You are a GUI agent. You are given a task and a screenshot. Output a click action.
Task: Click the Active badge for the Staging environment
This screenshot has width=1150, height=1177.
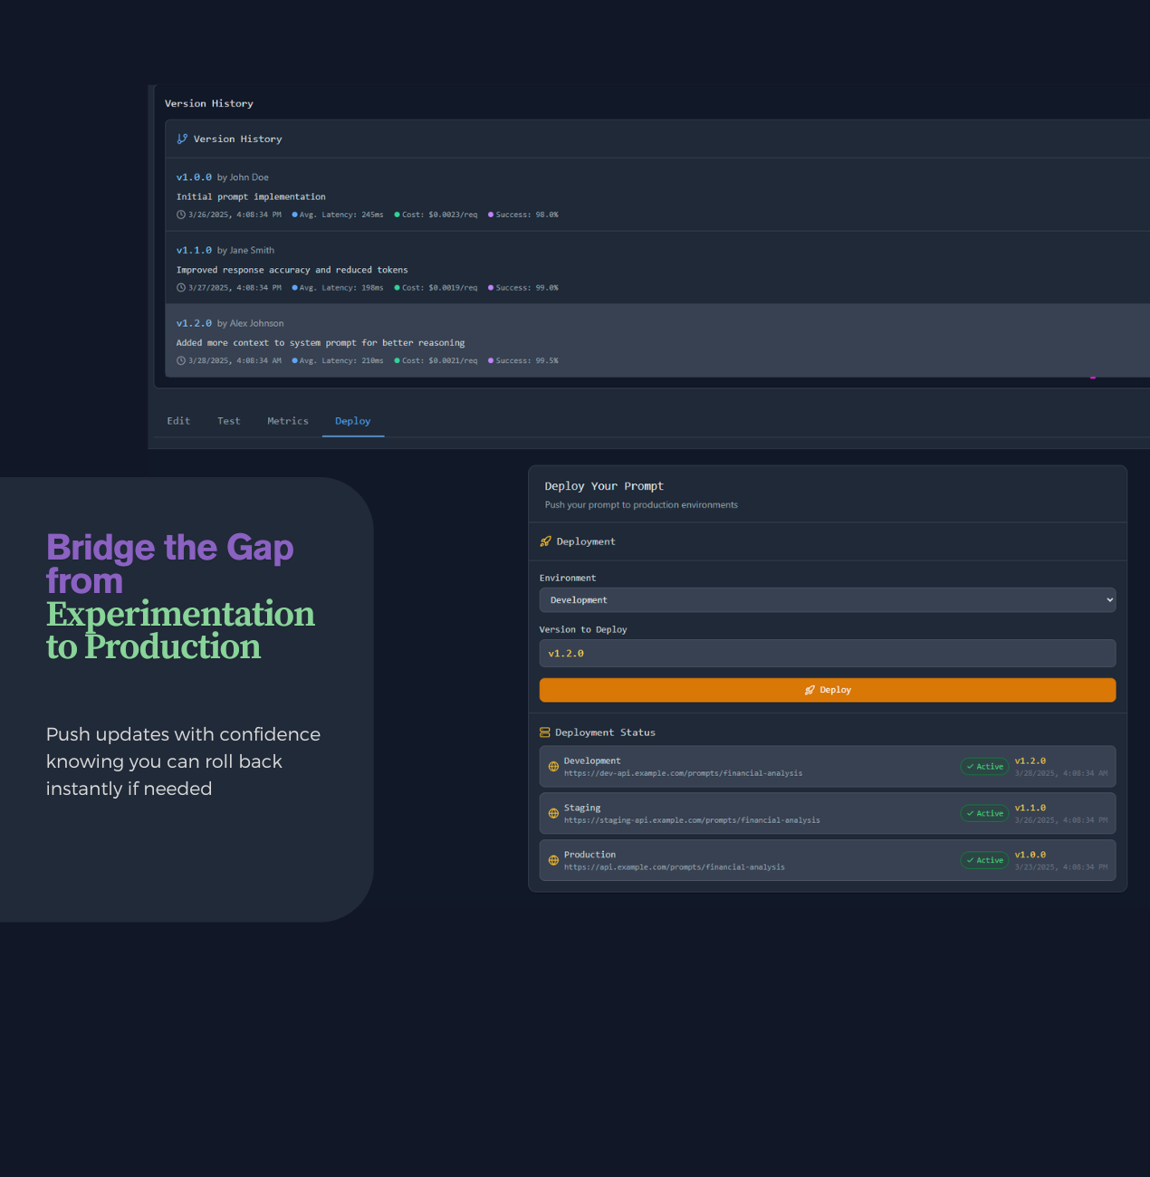(984, 813)
